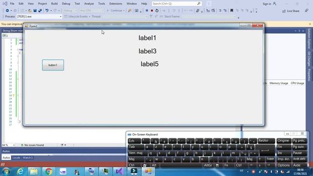Open File Explorer from the taskbar

[x=34, y=172]
